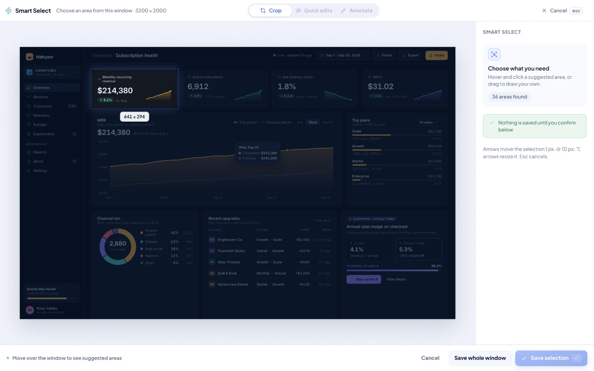
Task: Switch to the Crop tab
Action: click(x=271, y=10)
